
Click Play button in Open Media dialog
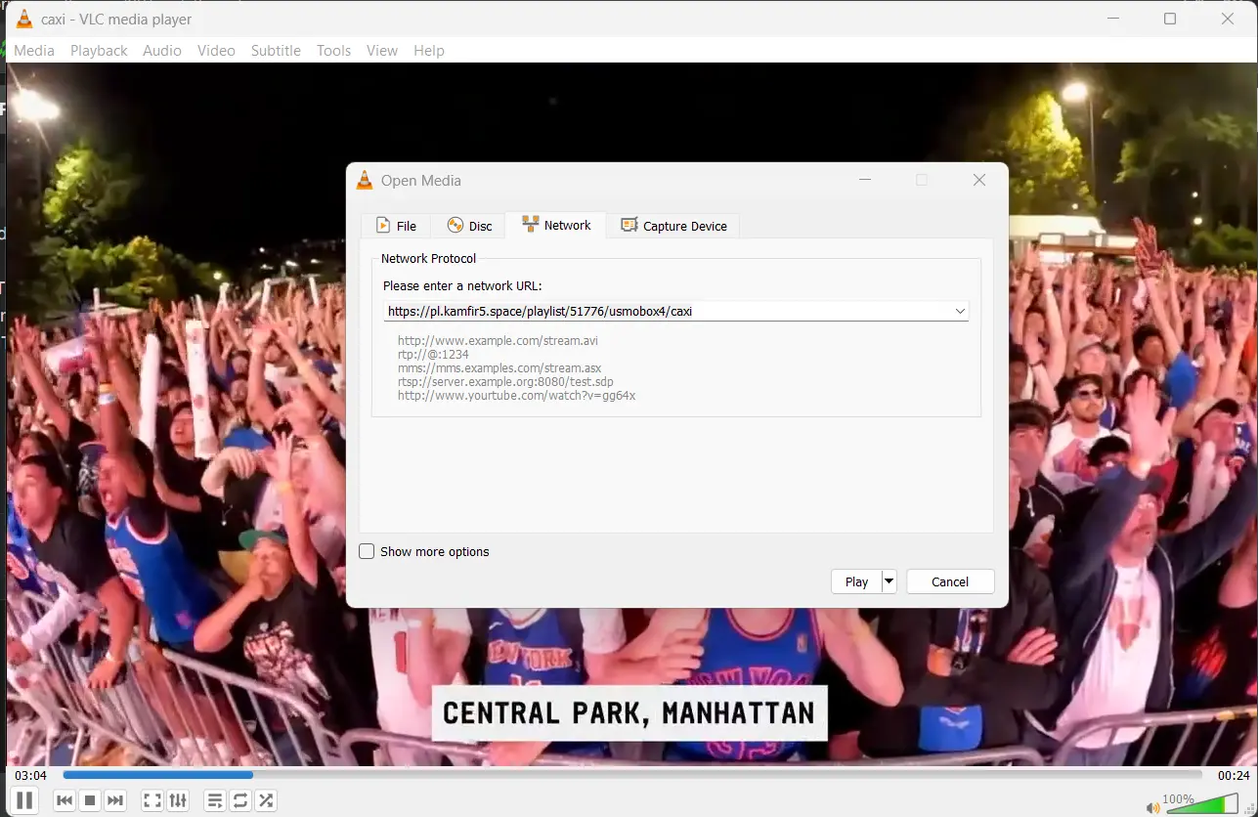(x=856, y=581)
